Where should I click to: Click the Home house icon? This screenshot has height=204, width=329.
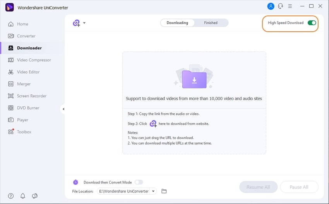[x=11, y=24]
